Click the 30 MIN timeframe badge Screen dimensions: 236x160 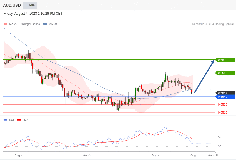point(30,5)
